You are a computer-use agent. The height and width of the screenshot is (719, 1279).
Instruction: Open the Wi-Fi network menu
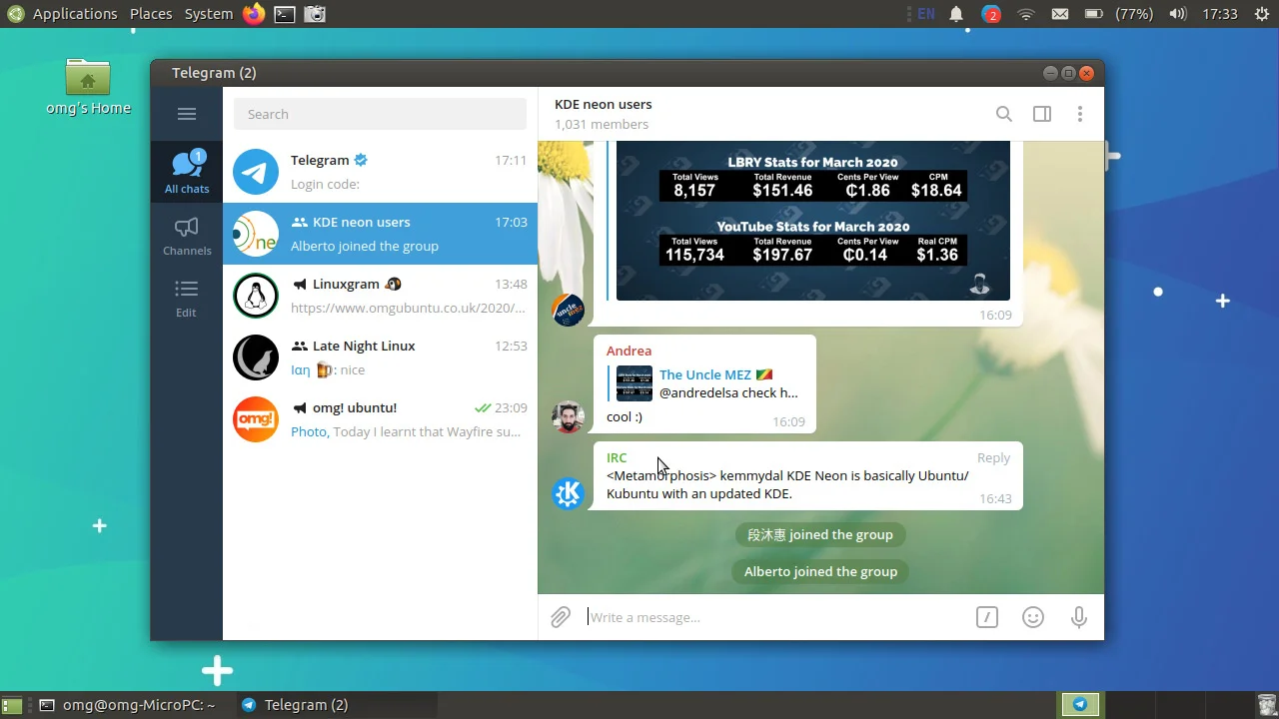[x=1025, y=14]
